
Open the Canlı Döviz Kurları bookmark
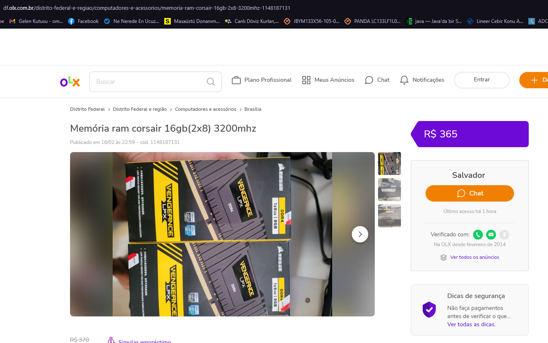(x=252, y=21)
